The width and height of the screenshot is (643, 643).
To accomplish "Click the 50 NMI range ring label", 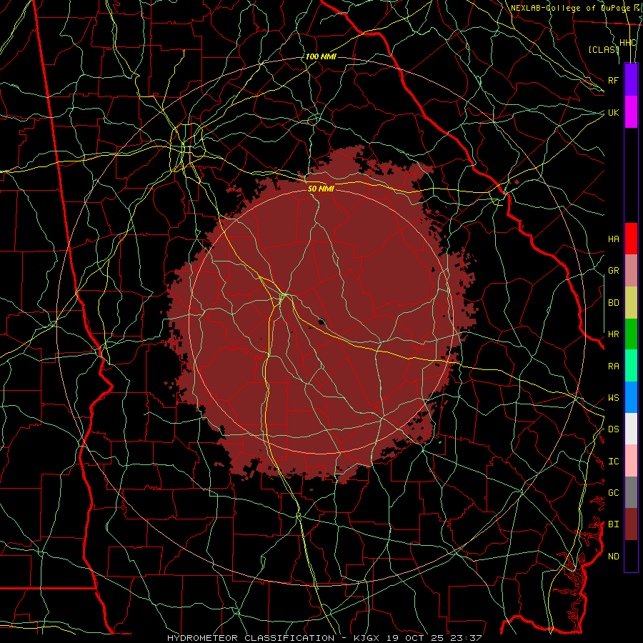I will 321,189.
